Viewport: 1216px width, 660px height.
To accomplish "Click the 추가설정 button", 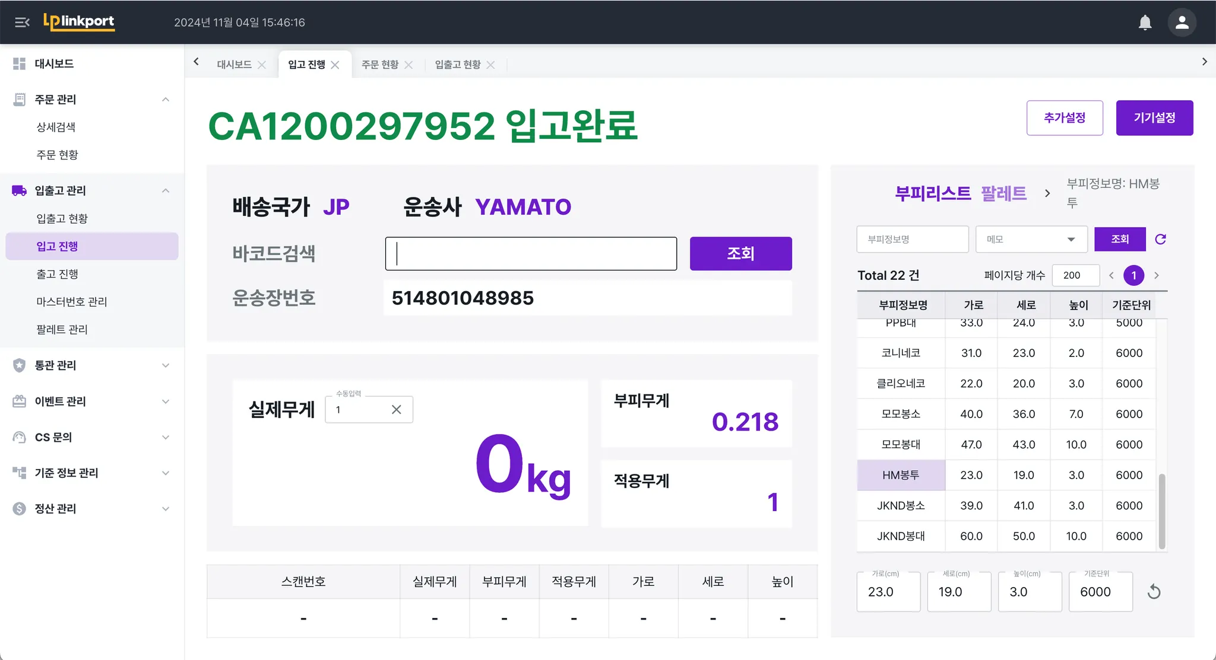I will [1064, 117].
